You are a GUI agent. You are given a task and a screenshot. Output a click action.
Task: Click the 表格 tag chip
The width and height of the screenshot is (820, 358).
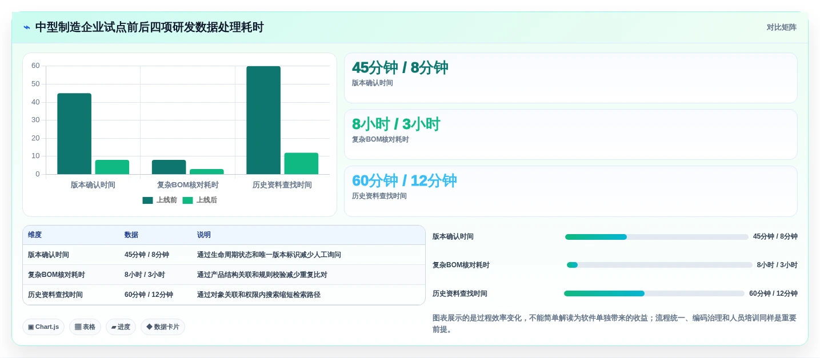click(x=85, y=327)
